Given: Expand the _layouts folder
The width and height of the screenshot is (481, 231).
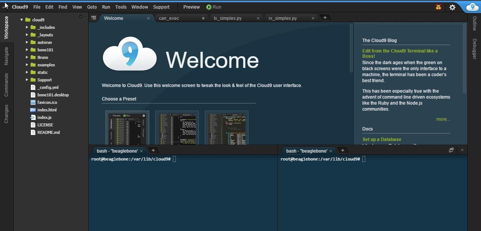Looking at the screenshot, I should (x=27, y=35).
